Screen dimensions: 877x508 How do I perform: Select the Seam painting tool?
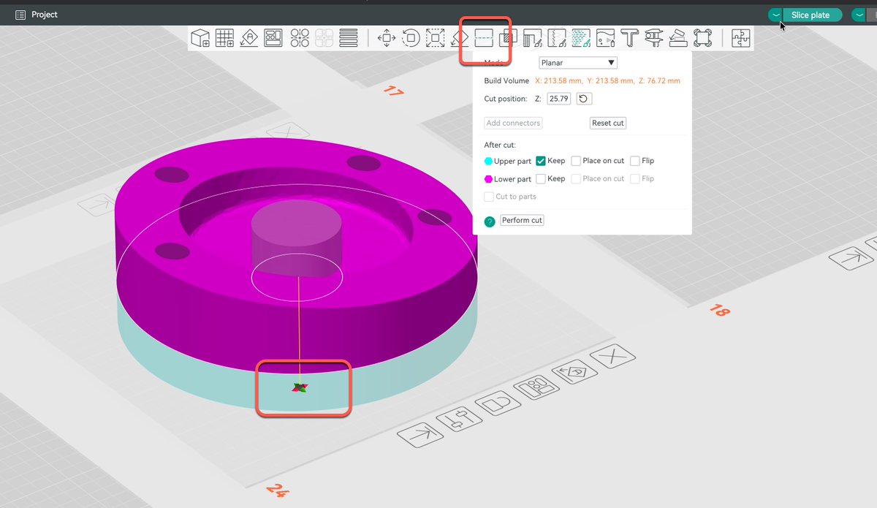pos(556,38)
